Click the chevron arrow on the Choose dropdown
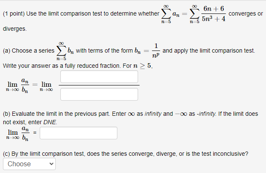266x173 pixels. [51, 164]
